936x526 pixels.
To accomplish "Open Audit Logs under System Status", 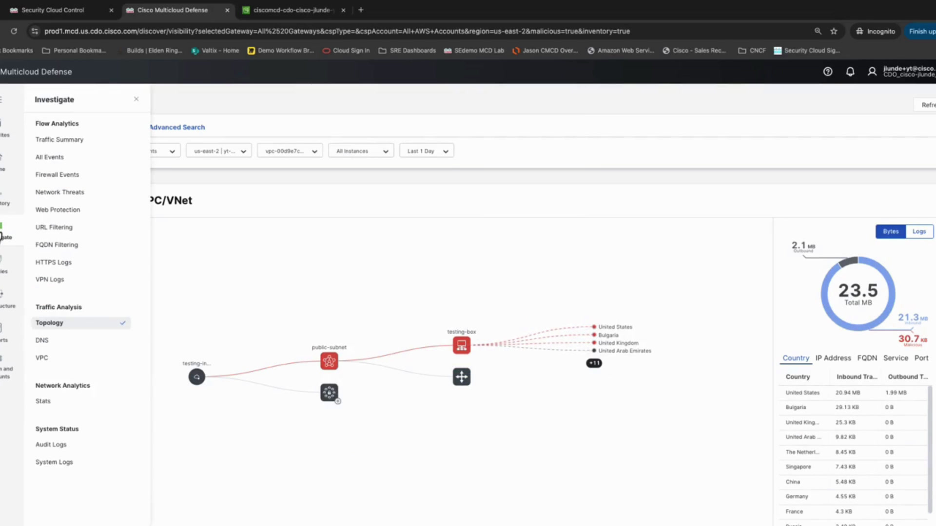I will 51,444.
